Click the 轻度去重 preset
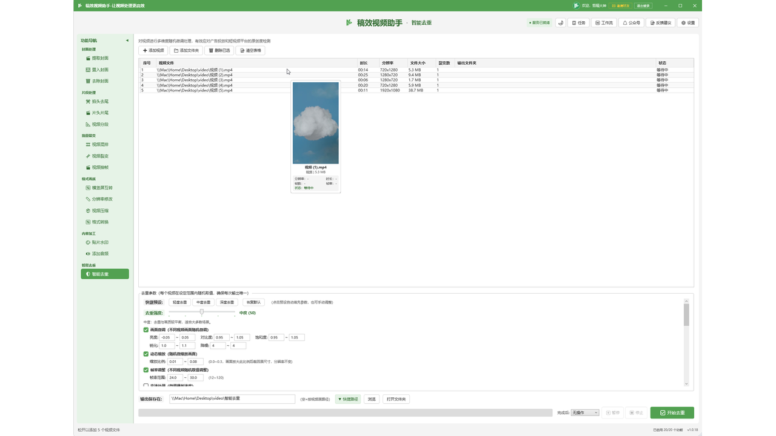Image resolution: width=776 pixels, height=436 pixels. point(179,302)
